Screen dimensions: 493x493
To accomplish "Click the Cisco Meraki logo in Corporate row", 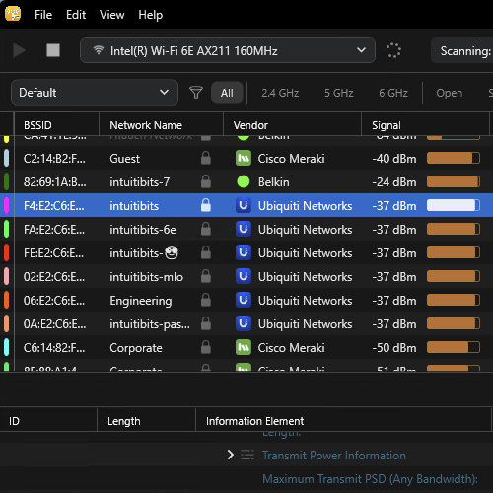I will point(244,347).
